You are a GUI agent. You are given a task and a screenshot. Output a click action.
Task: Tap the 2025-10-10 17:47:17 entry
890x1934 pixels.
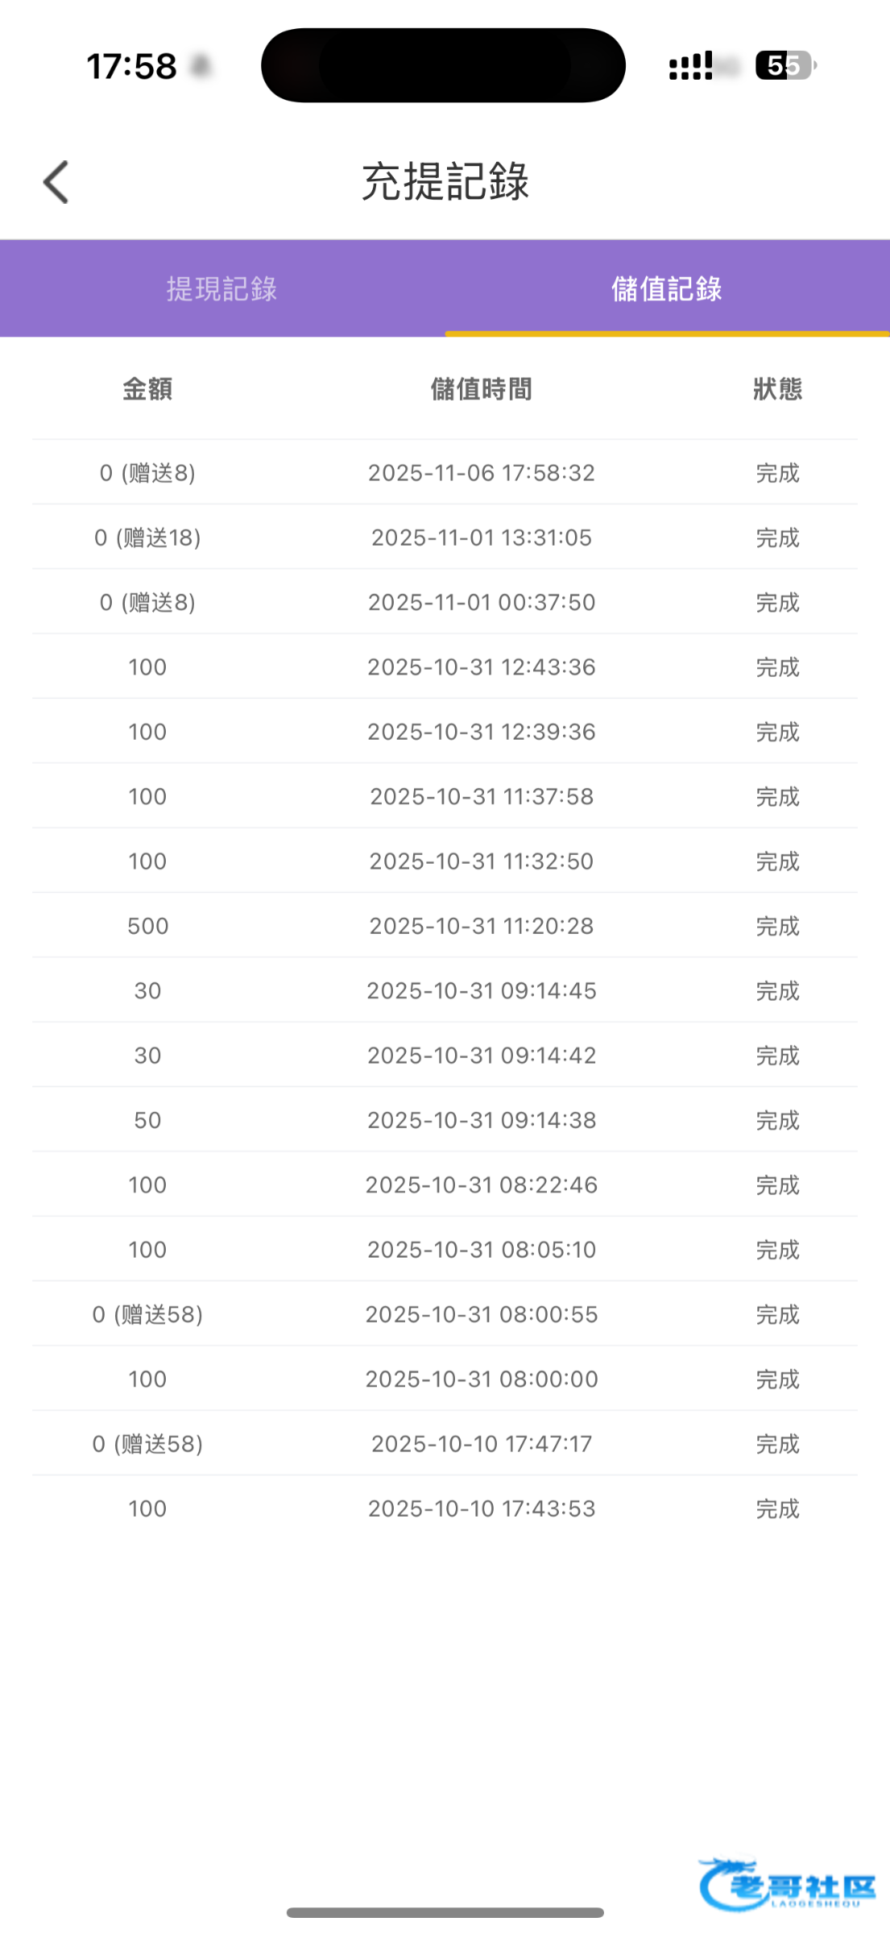coord(481,1444)
